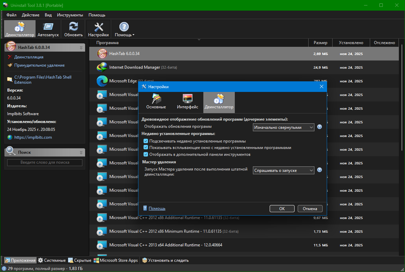Viewport: 405px width, 272px height.
Task: Click the help icon beside Спрашивать о запуске
Action: (320, 170)
